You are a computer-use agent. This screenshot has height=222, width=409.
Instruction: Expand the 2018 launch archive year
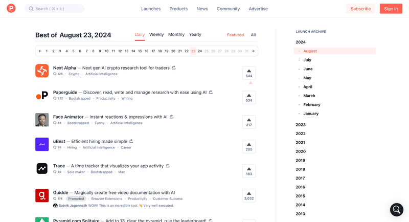tap(300, 169)
